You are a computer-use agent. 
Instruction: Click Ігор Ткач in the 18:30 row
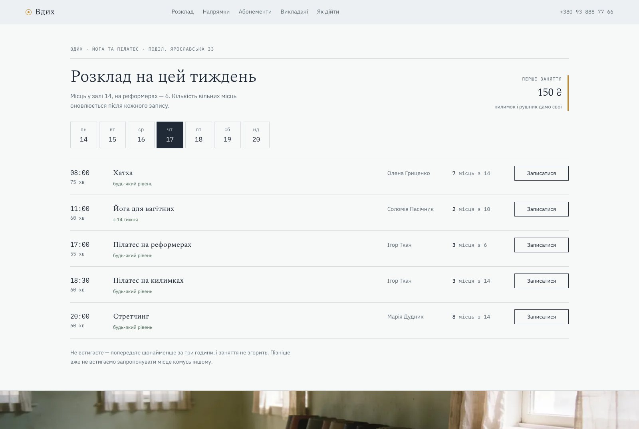[399, 281]
